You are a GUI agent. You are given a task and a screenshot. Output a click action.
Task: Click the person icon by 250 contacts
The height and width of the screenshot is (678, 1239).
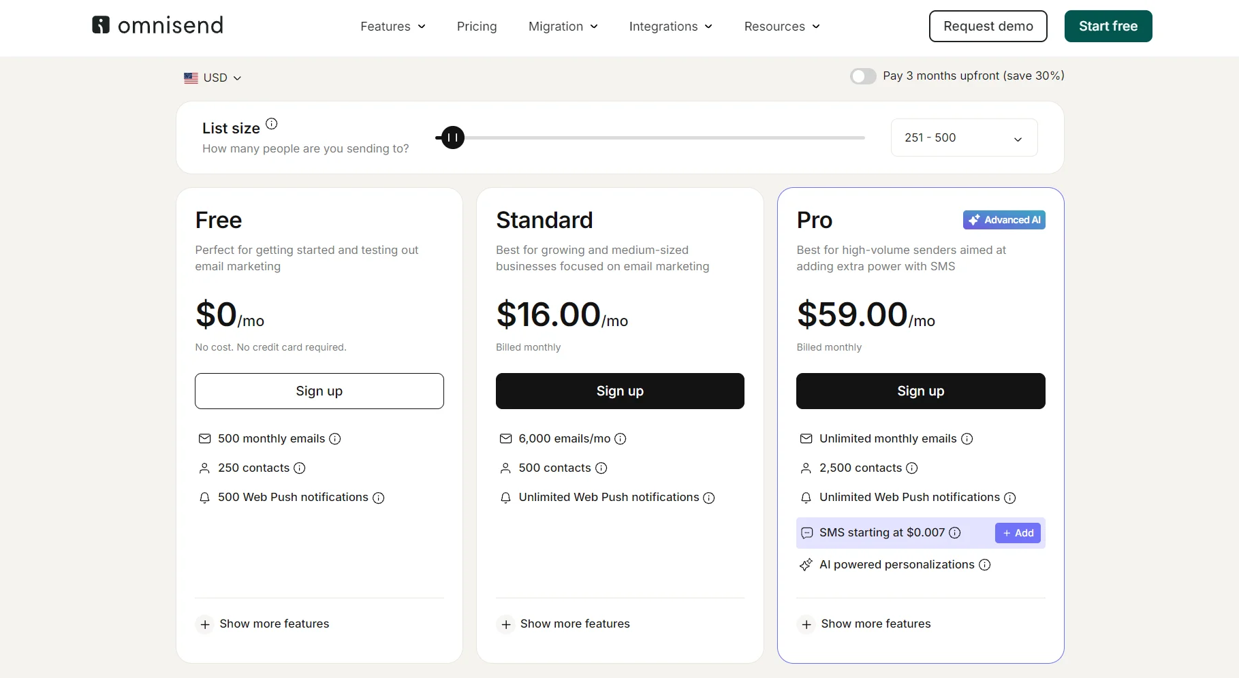point(204,468)
